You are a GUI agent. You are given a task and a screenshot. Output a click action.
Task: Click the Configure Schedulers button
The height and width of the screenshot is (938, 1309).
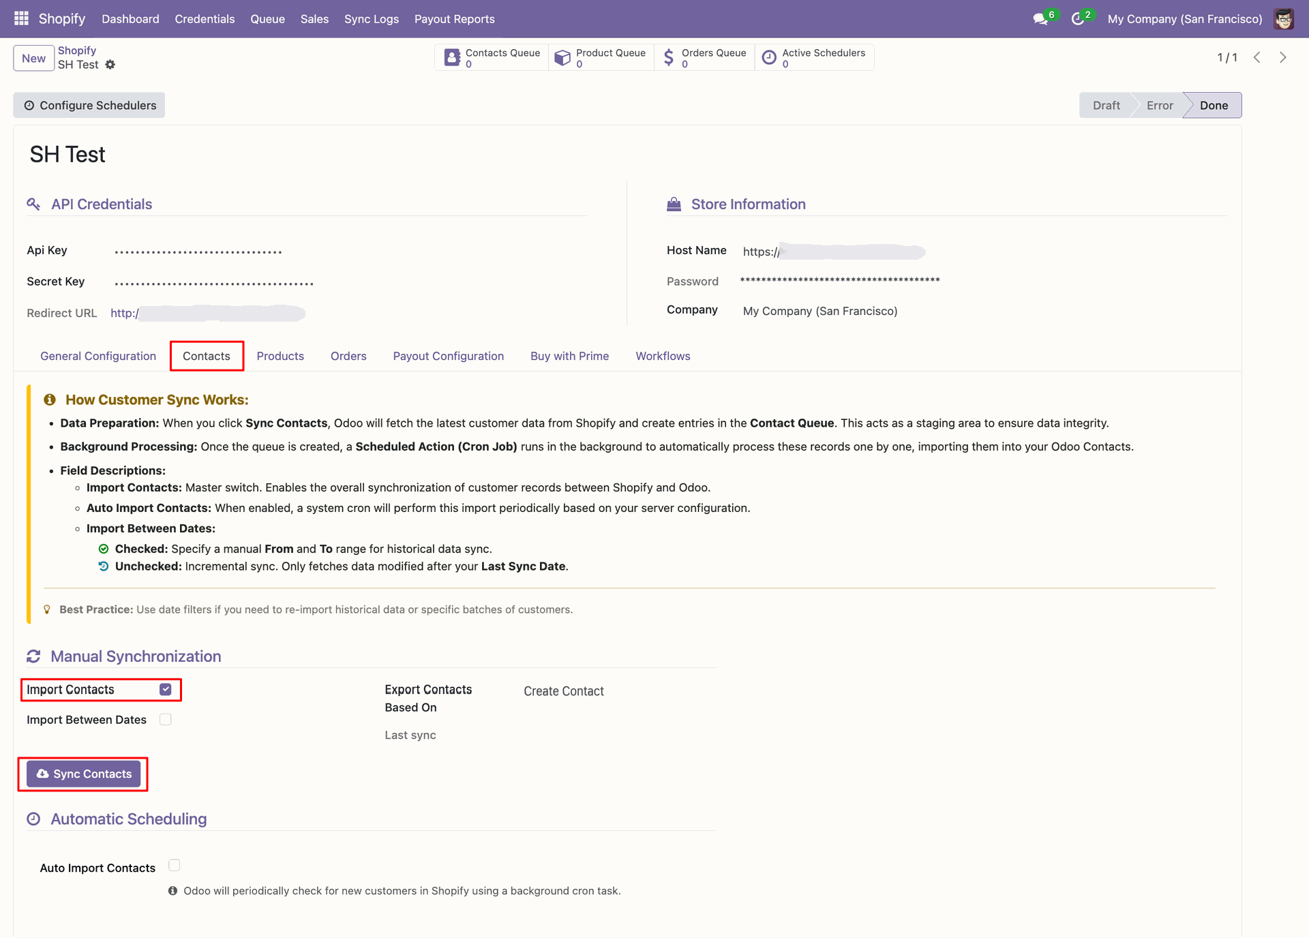(89, 105)
